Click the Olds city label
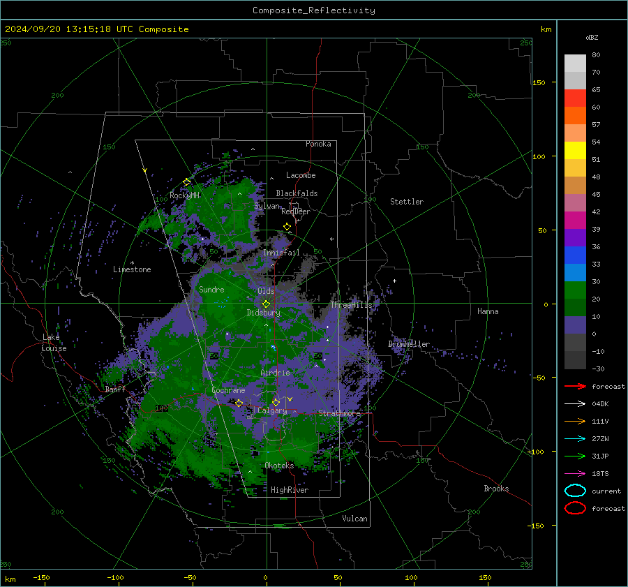This screenshot has height=587, width=628. 266,291
